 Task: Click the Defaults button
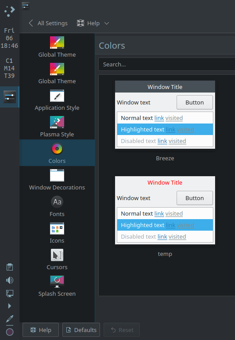click(x=81, y=330)
